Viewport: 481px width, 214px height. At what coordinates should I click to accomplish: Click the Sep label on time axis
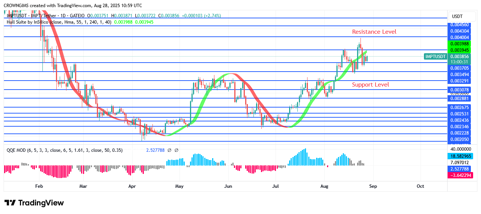click(x=373, y=186)
